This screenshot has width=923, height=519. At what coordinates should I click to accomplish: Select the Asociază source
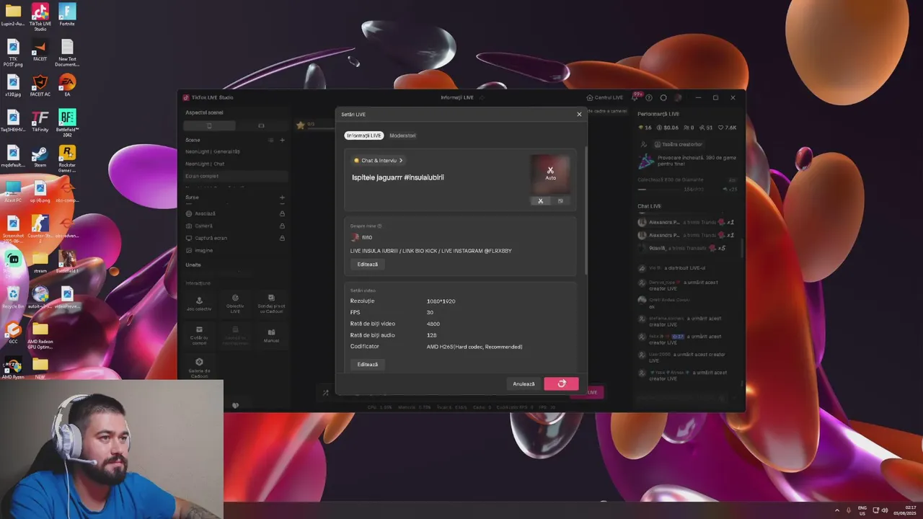(x=205, y=213)
